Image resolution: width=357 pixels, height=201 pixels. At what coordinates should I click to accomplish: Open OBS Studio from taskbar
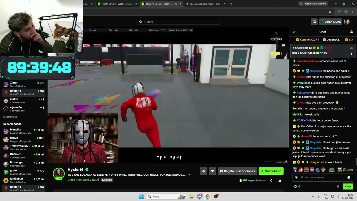pyautogui.click(x=216, y=197)
